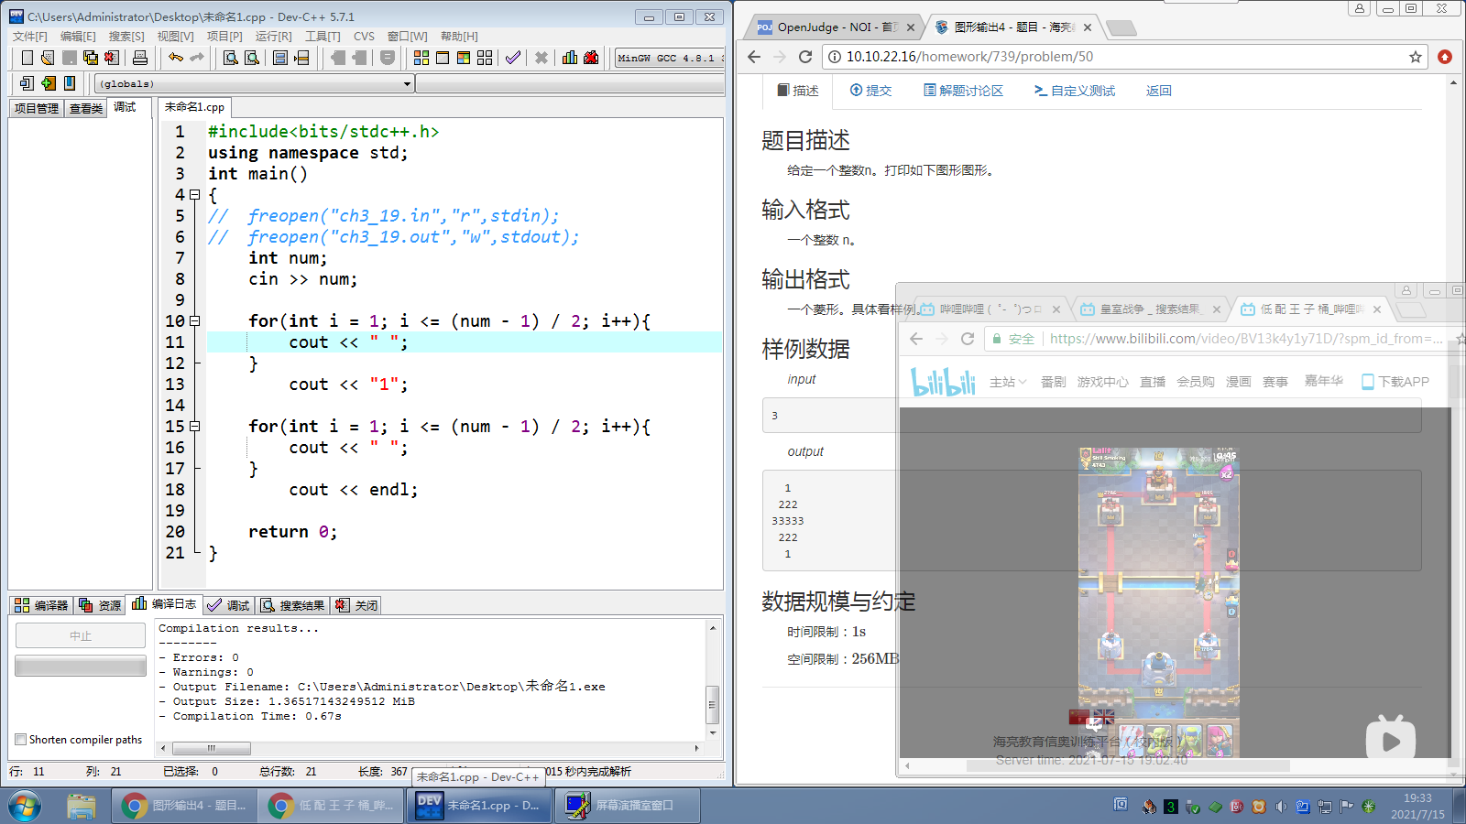Image resolution: width=1466 pixels, height=824 pixels.
Task: Click the Run program icon
Action: tap(443, 58)
